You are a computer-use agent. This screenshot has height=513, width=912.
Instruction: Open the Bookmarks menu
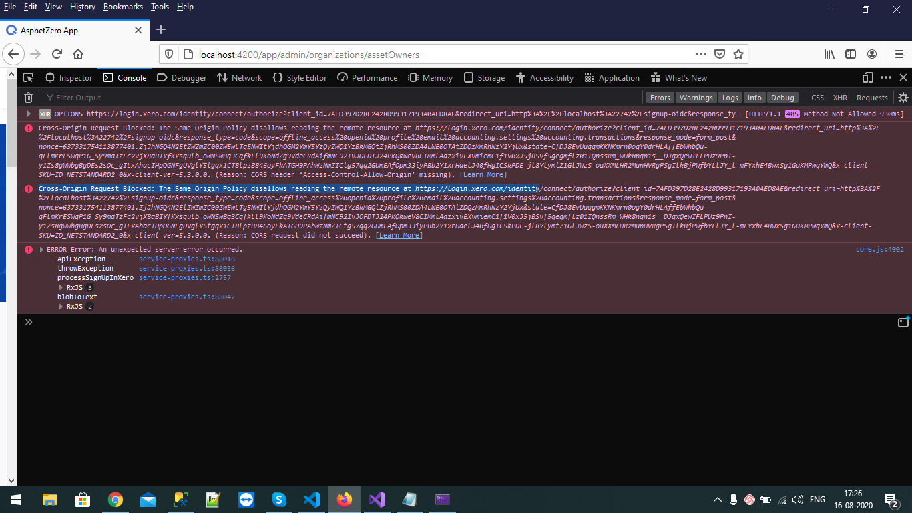(x=123, y=7)
